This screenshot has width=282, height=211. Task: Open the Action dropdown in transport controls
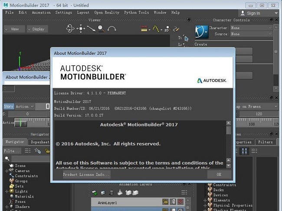point(25,106)
